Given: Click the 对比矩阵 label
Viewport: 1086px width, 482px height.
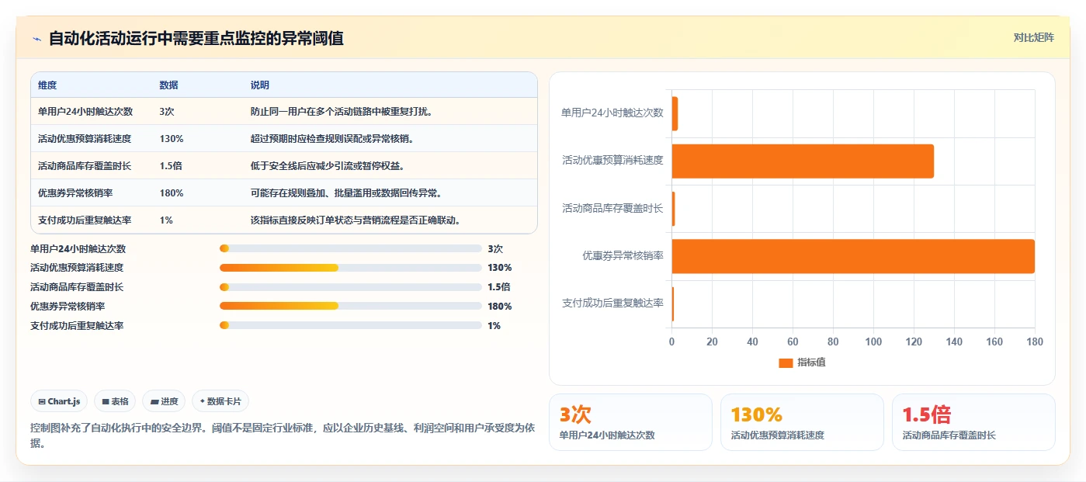Looking at the screenshot, I should (1033, 37).
